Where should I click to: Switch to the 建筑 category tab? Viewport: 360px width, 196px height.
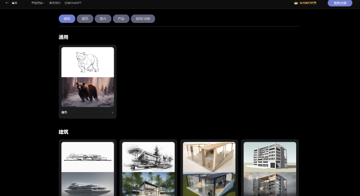click(85, 19)
